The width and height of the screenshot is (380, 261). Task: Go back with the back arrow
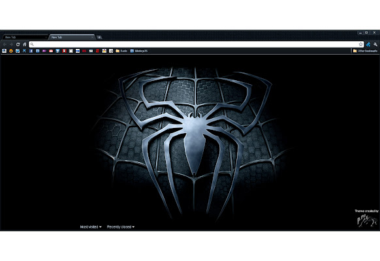pos(5,44)
